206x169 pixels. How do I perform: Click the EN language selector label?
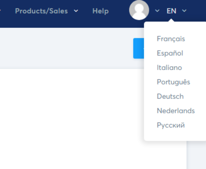(171, 11)
